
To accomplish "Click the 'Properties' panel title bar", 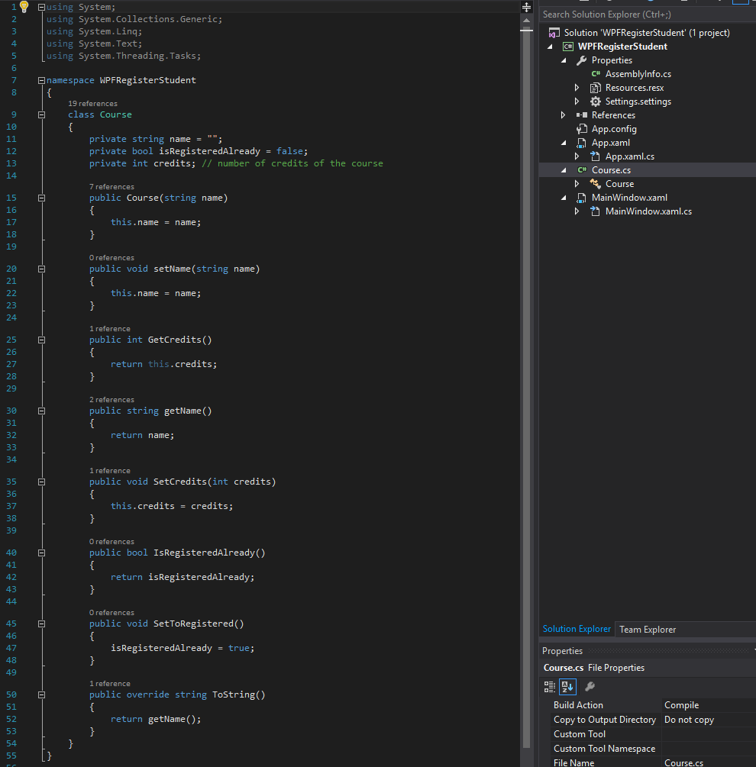I will pyautogui.click(x=648, y=651).
